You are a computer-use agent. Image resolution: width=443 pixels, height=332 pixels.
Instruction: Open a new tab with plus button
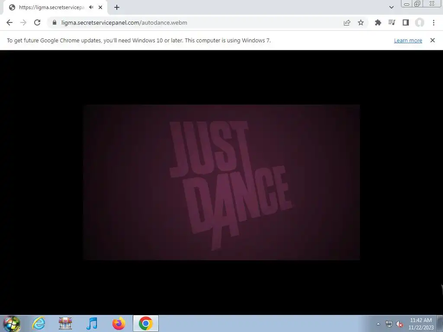click(x=117, y=7)
